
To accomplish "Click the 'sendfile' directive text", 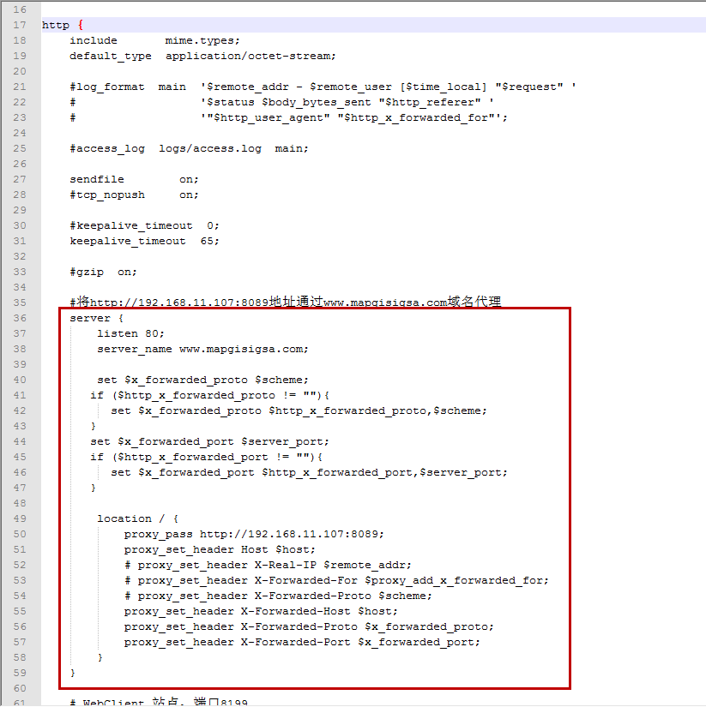I will tap(97, 179).
